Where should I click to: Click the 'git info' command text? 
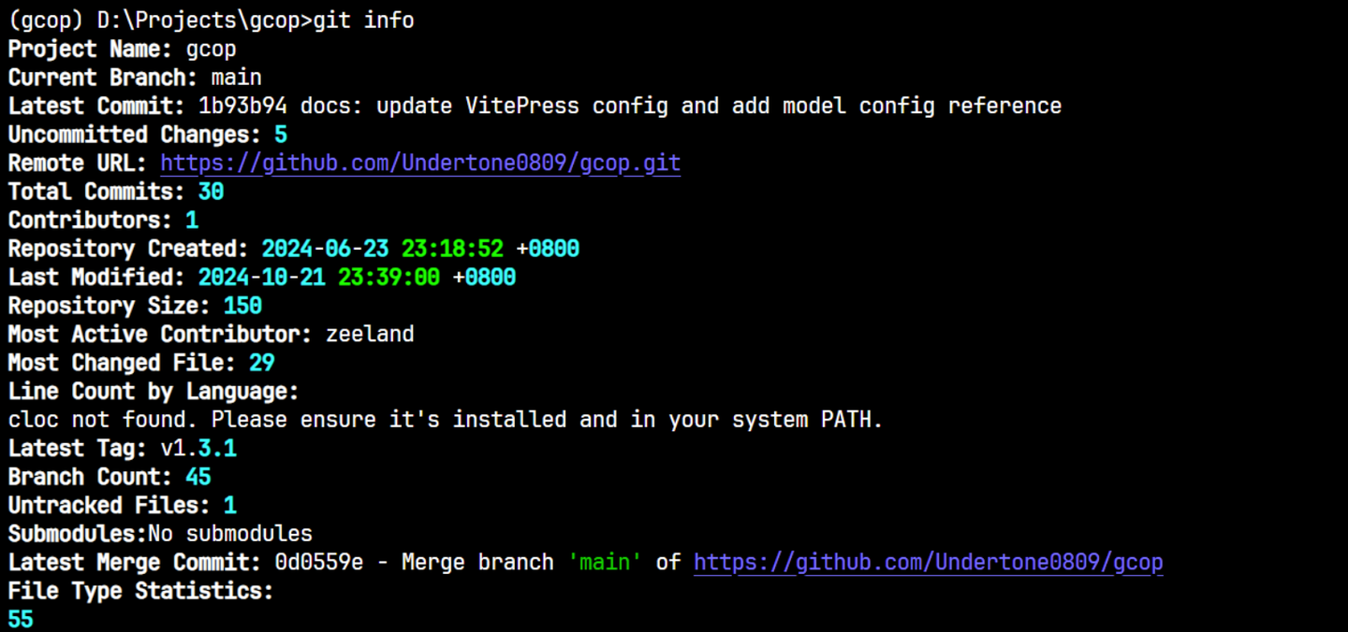click(363, 21)
